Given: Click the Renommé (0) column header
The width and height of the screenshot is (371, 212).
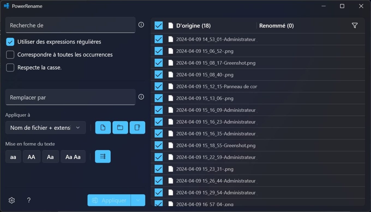Looking at the screenshot, I should point(276,26).
